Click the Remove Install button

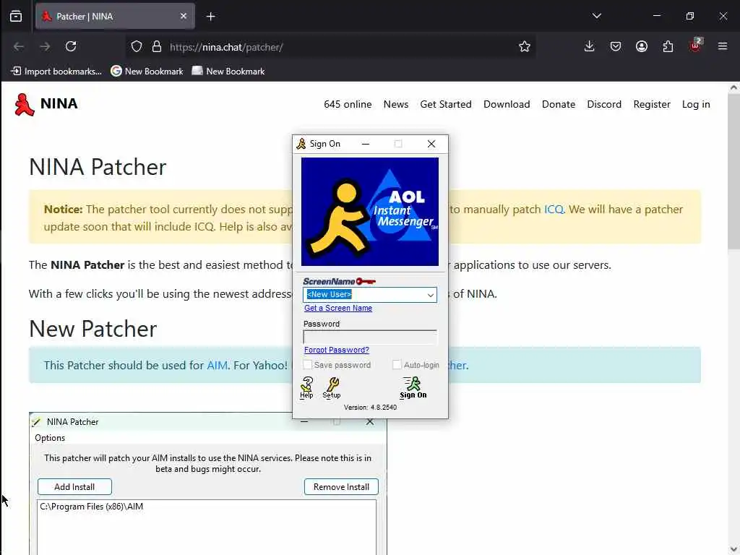pos(341,486)
